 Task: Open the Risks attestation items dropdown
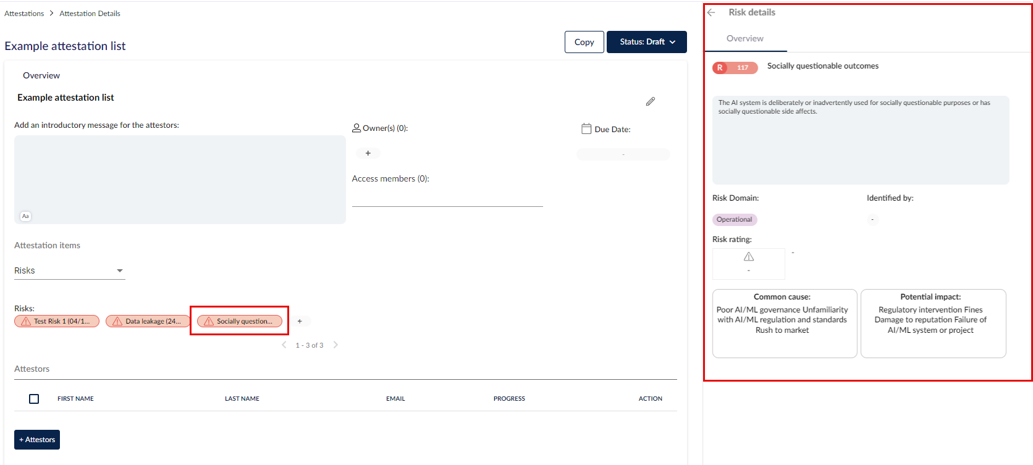pos(70,270)
